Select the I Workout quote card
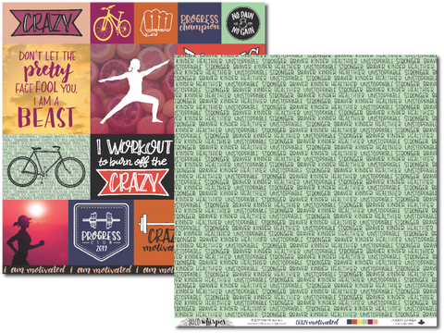Viewport: 444px width, 333px height. 132,166
